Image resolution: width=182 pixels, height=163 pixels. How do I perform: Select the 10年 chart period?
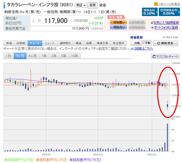(75, 56)
